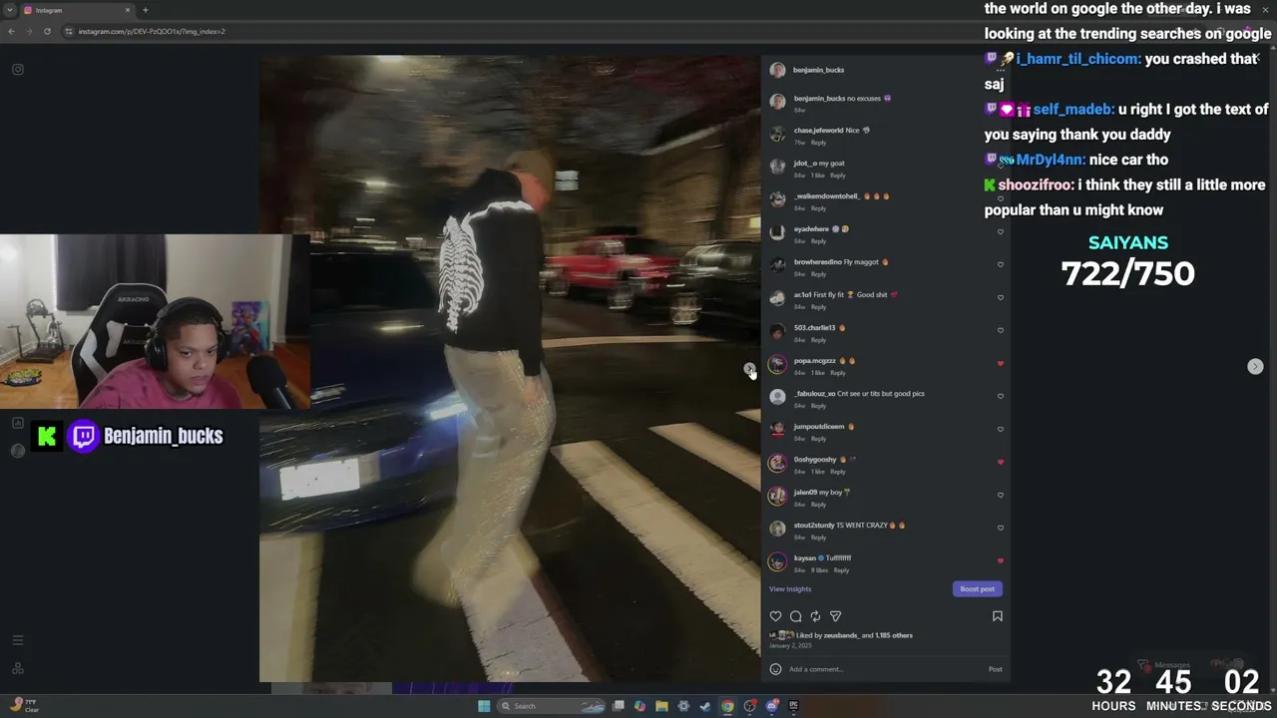Open Task View on the taskbar
The width and height of the screenshot is (1277, 718).
619,706
